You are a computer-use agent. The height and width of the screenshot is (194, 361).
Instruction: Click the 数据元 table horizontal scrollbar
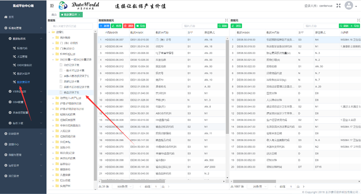point(254,182)
